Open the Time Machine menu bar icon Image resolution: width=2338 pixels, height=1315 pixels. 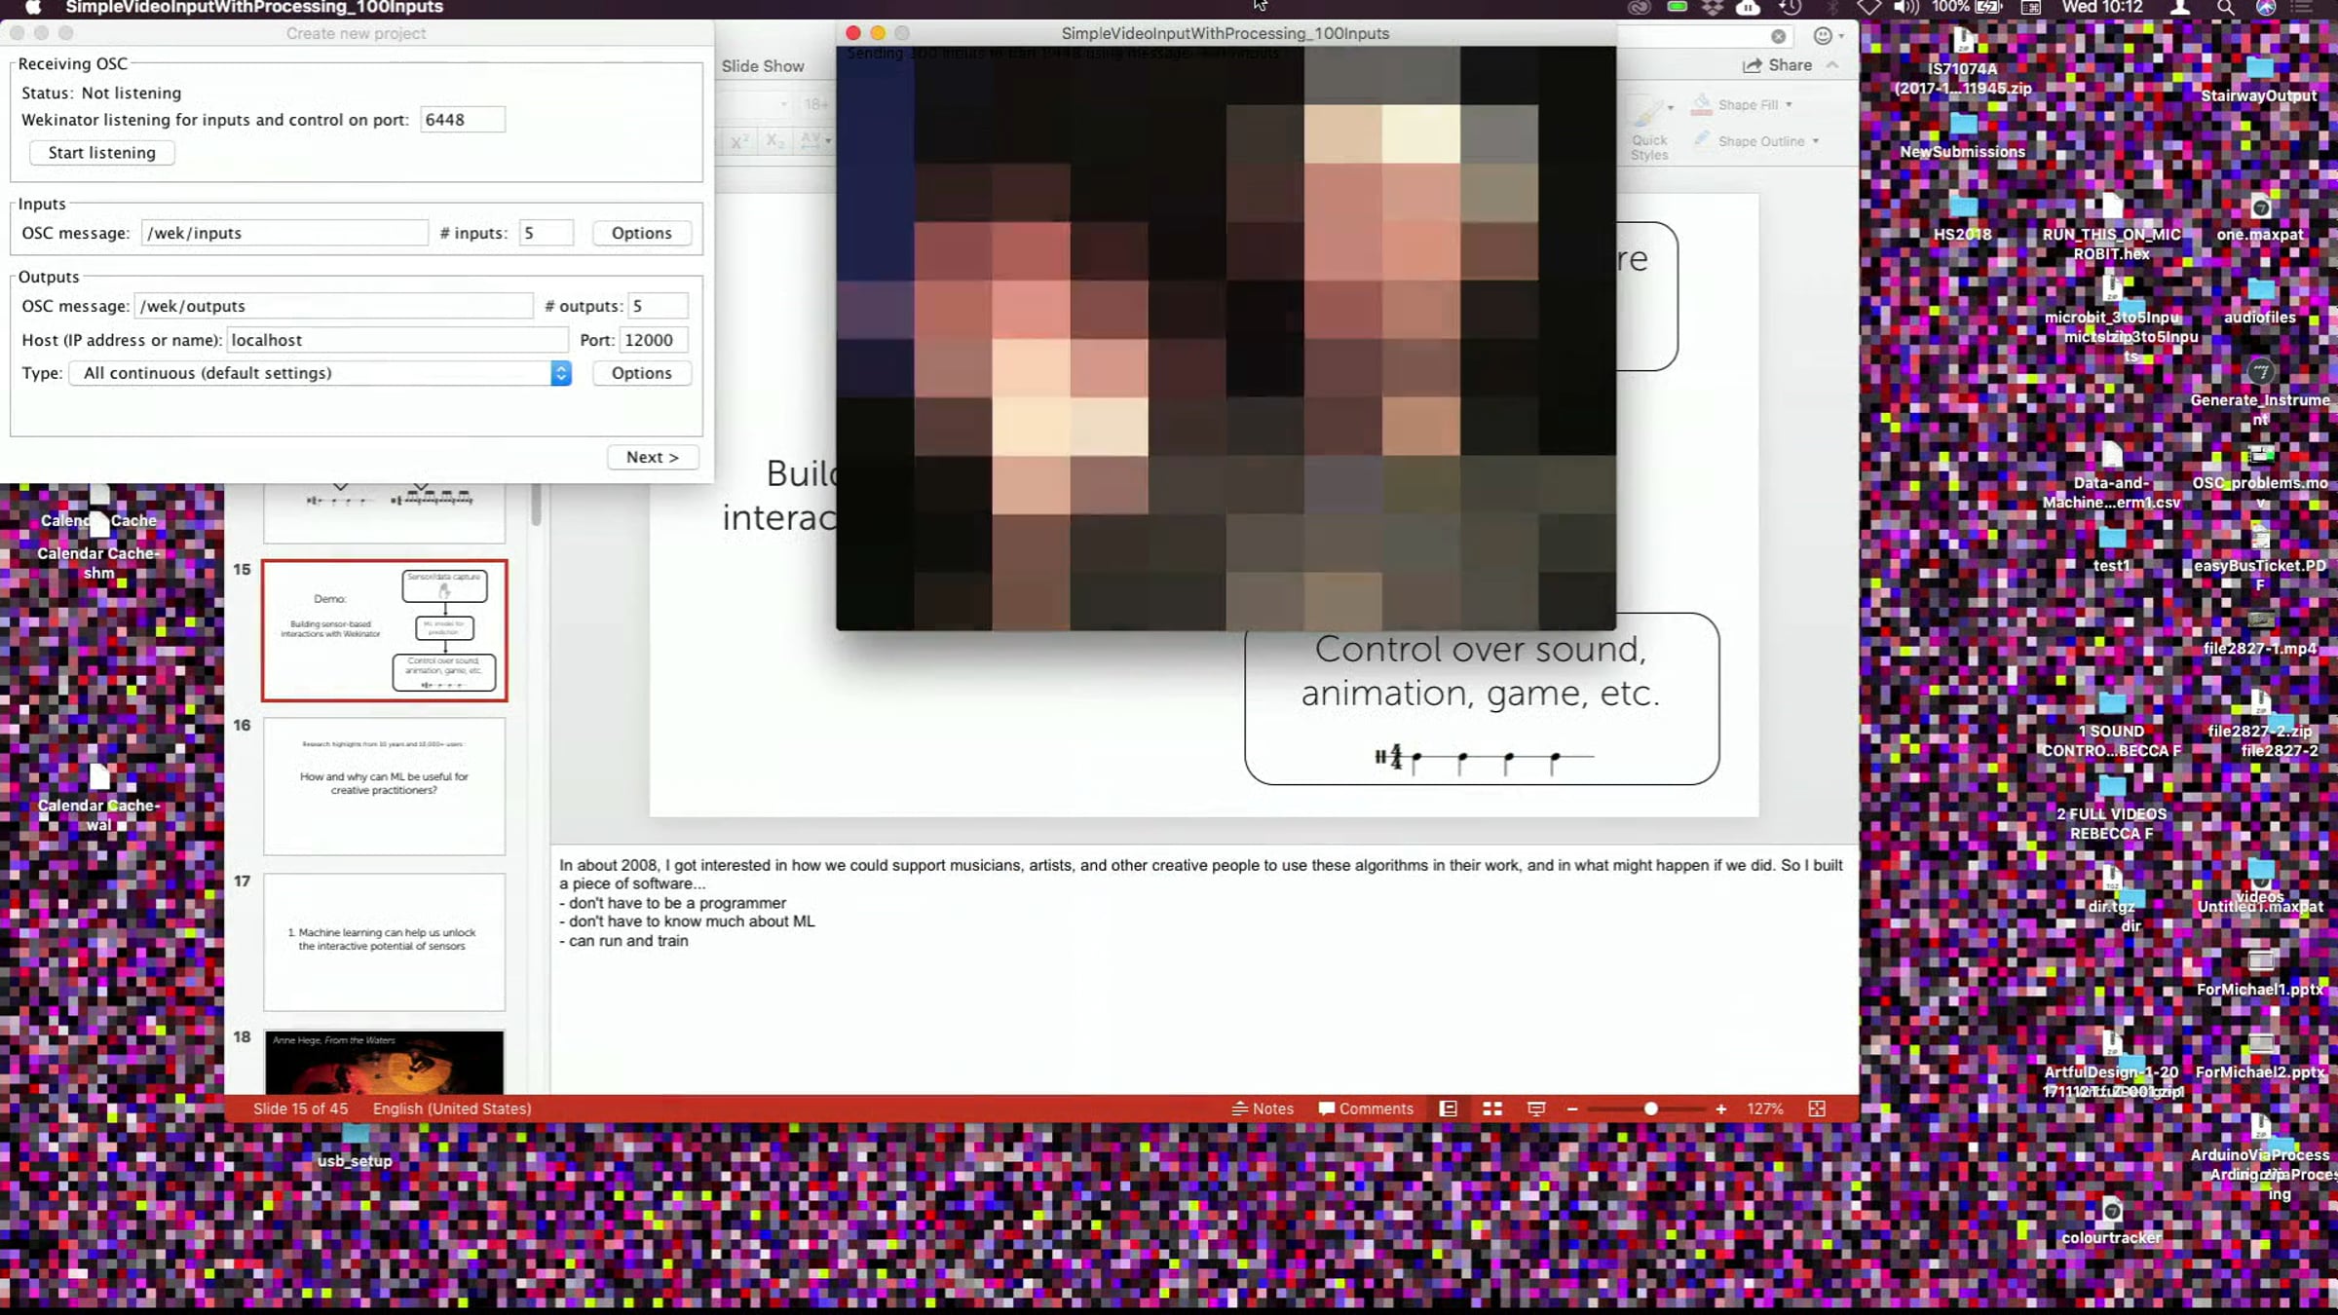1790,8
